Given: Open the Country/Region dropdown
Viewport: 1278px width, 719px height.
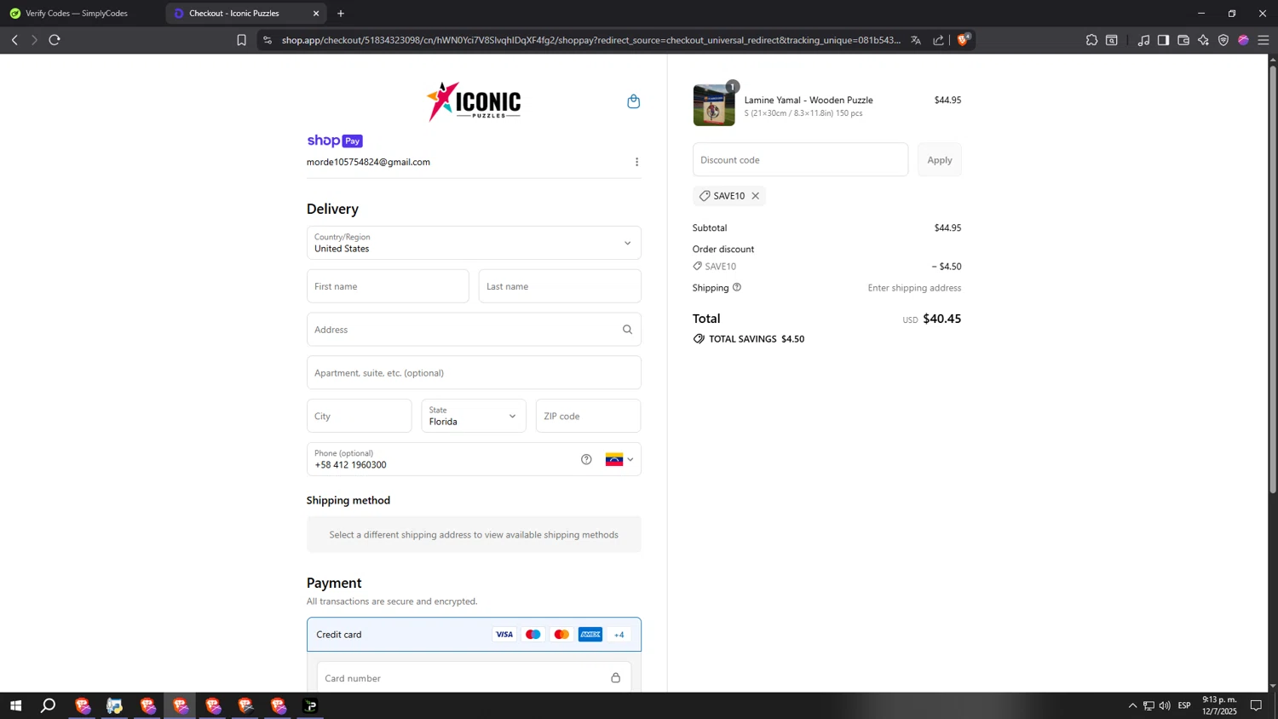Looking at the screenshot, I should (474, 243).
